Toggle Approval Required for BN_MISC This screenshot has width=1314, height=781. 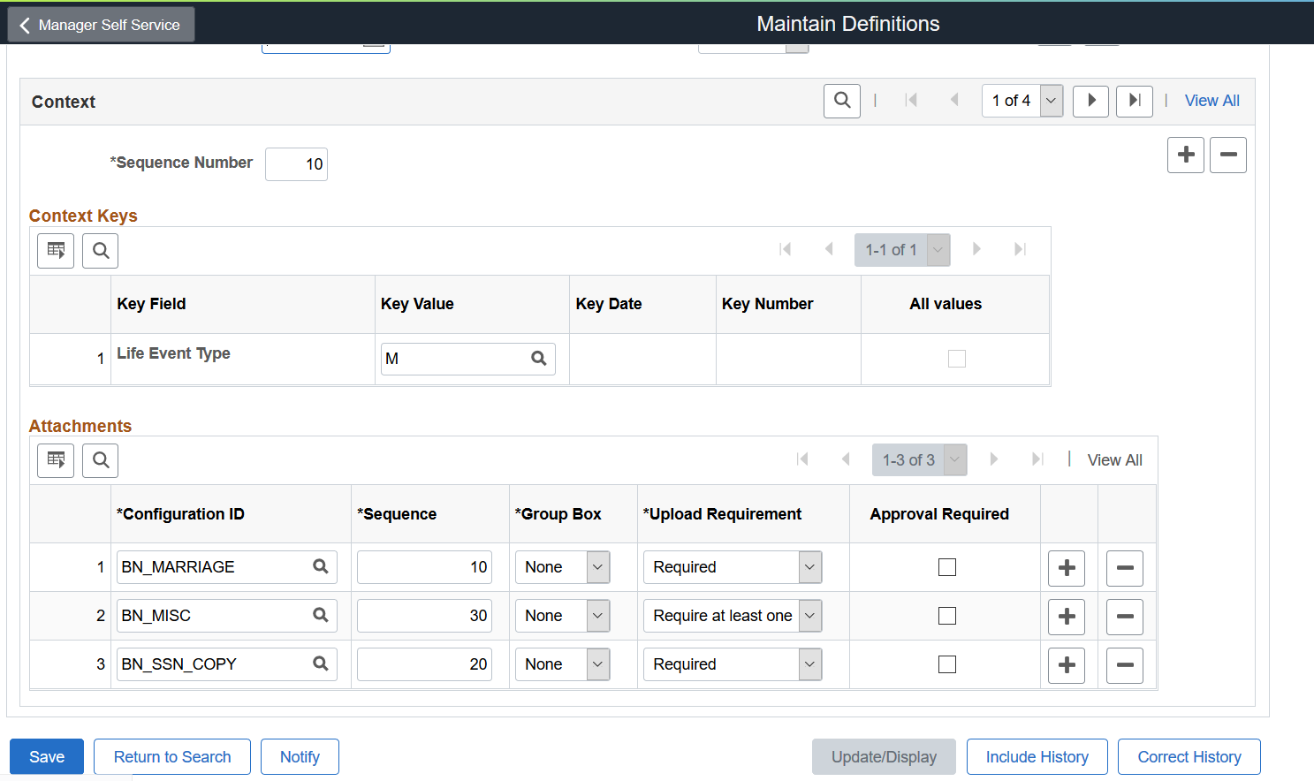click(x=947, y=616)
